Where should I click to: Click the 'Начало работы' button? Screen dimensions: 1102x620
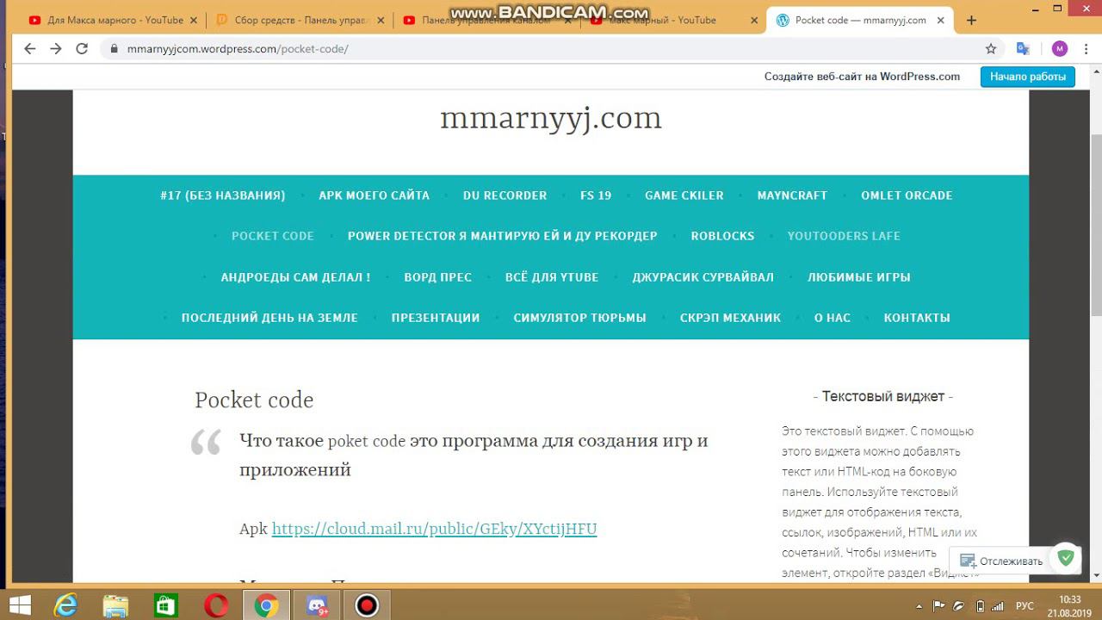pos(1027,77)
